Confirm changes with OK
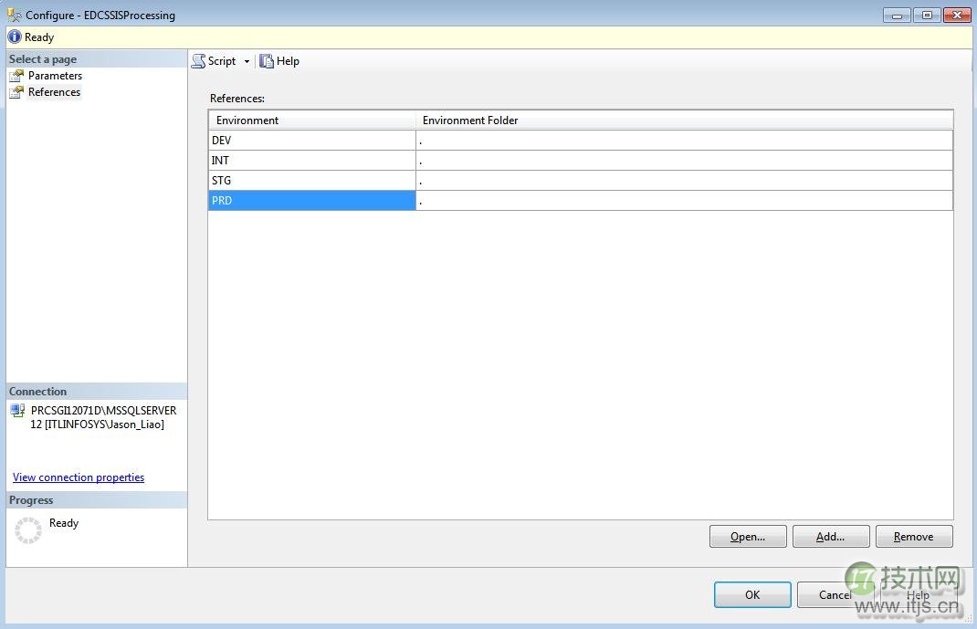This screenshot has height=629, width=977. tap(751, 594)
